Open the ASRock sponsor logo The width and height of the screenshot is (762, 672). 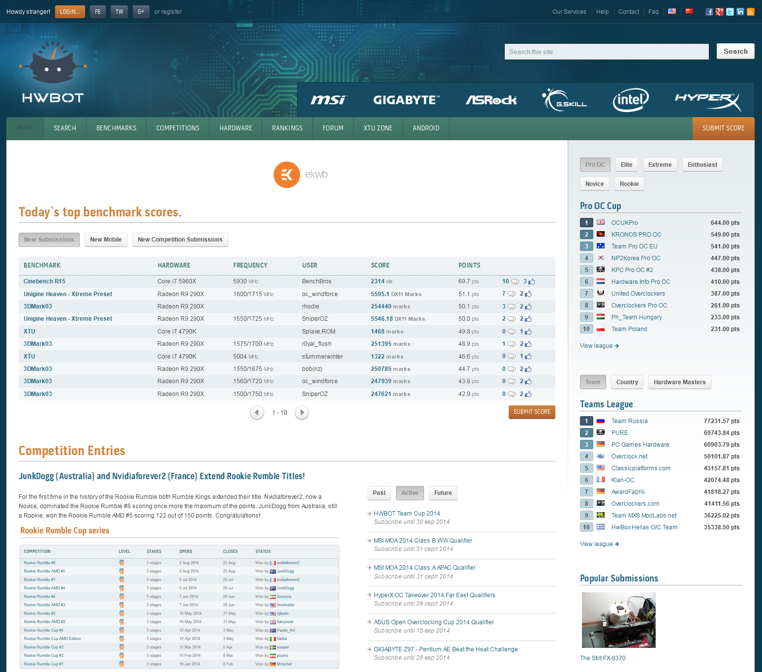(491, 100)
